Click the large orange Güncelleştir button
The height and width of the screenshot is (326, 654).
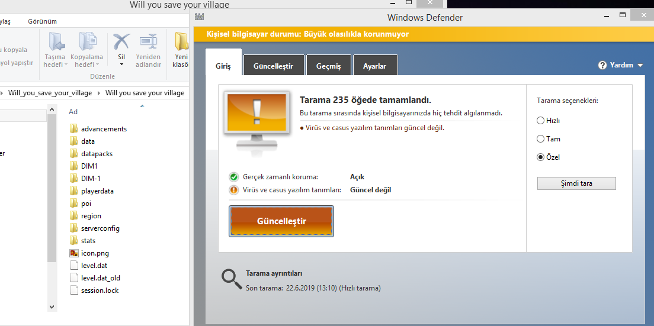pos(281,221)
